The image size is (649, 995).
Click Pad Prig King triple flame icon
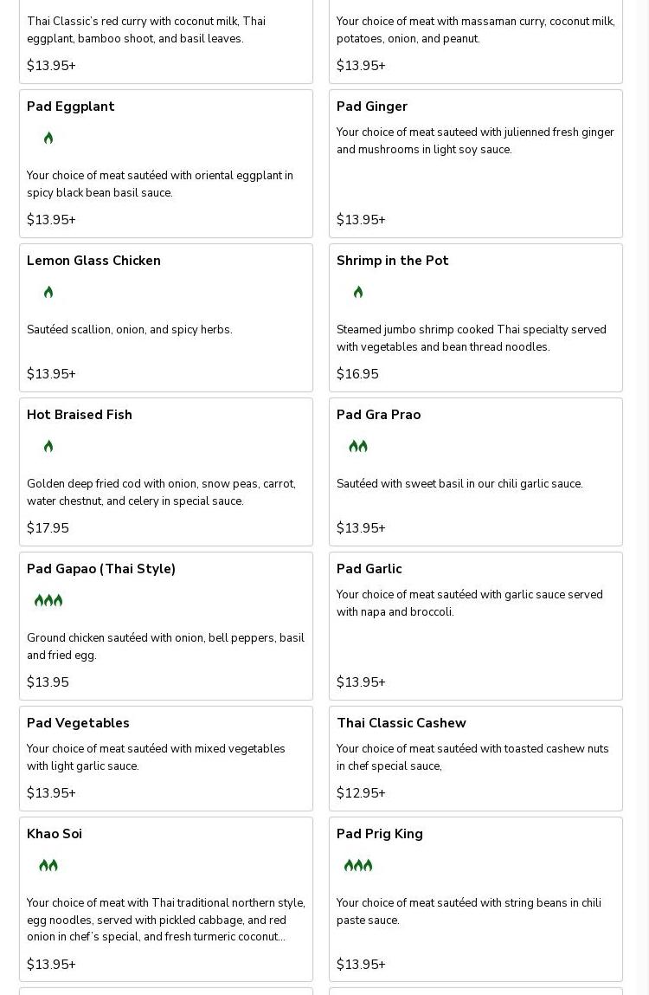[358, 866]
